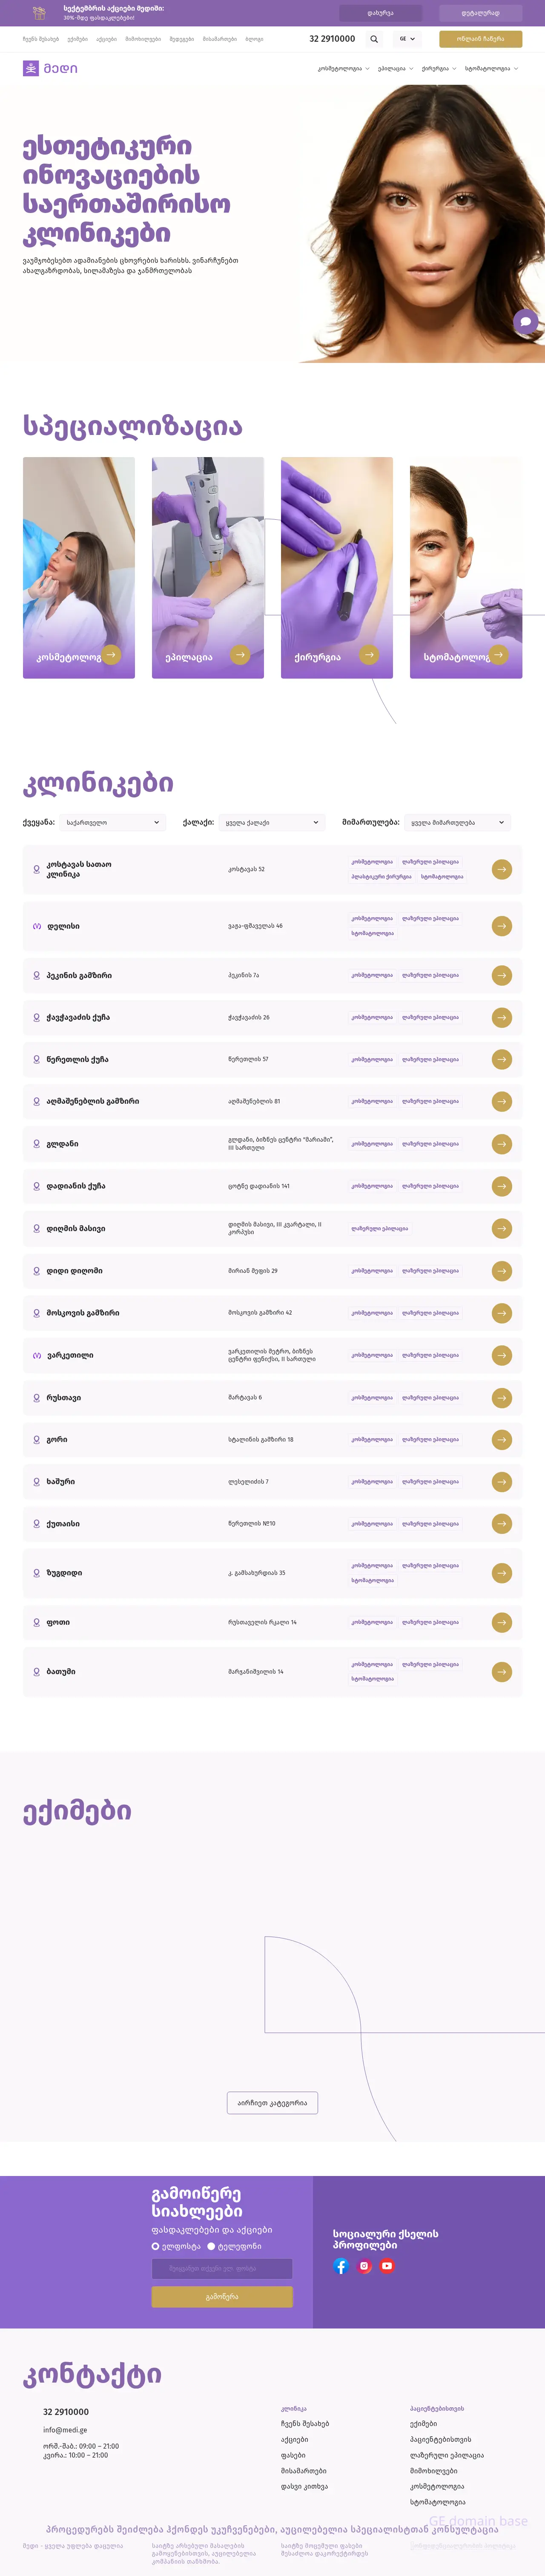Click the arrow button for დელისი clinic
545x2576 pixels.
(x=502, y=926)
